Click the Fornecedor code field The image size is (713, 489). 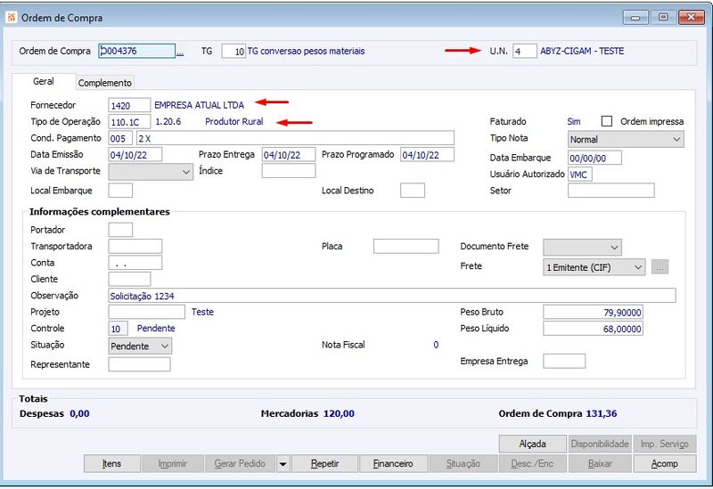[x=129, y=105]
